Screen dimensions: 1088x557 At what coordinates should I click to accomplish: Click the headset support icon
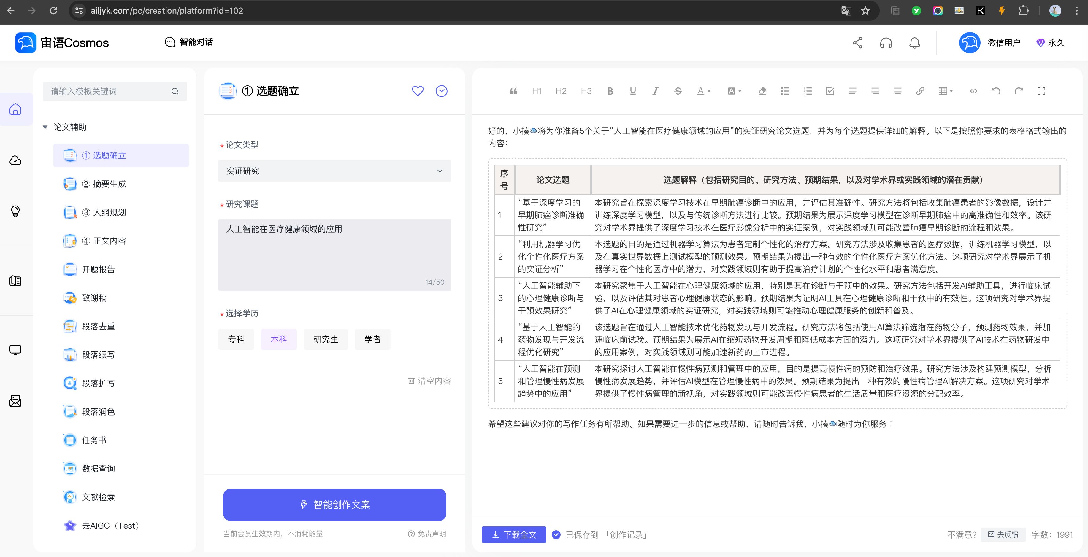tap(886, 43)
